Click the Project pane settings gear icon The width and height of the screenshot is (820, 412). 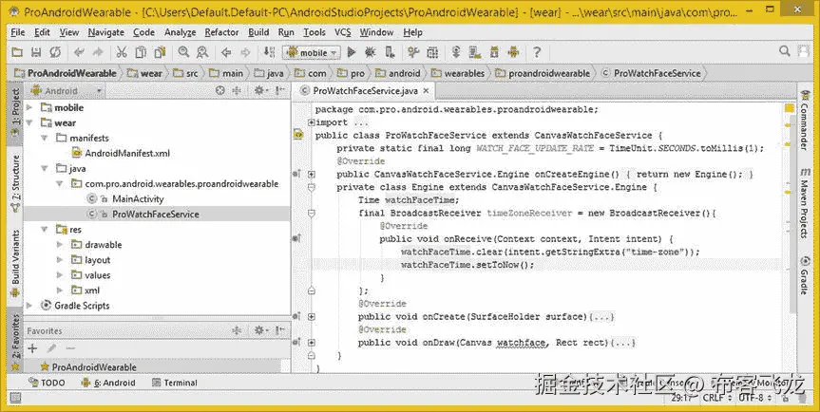click(259, 90)
